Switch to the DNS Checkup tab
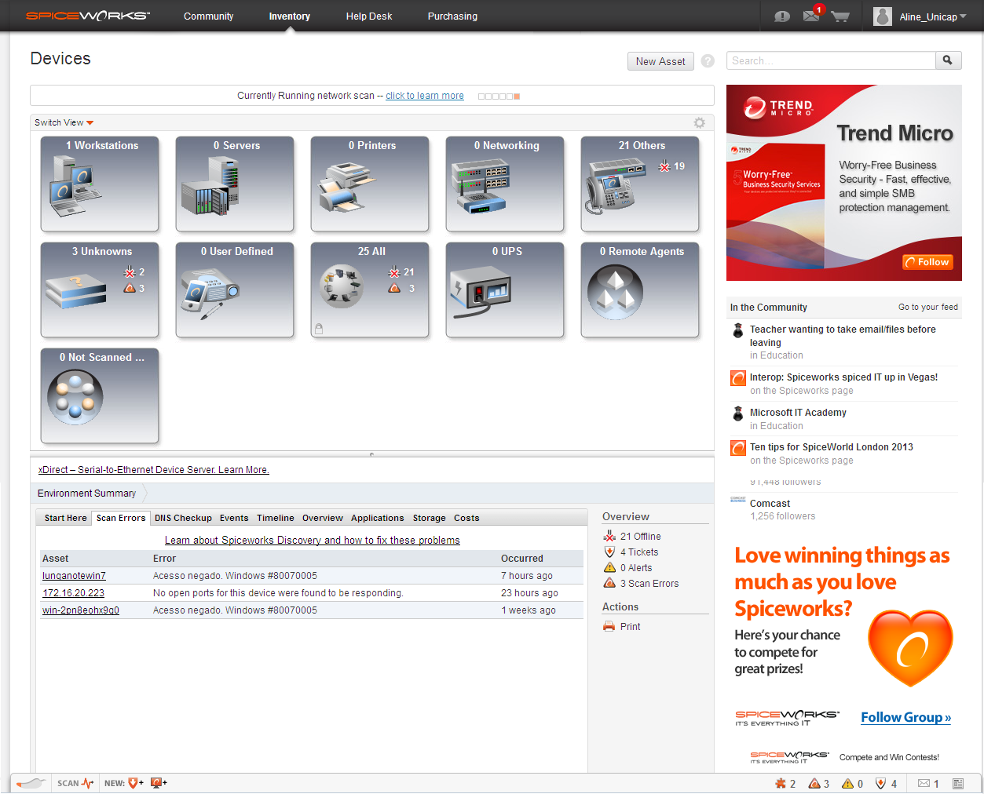Image resolution: width=984 pixels, height=794 pixels. pos(183,518)
